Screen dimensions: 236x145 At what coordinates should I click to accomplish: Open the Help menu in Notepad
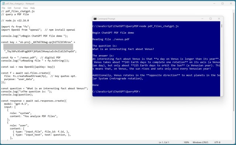click(32, 8)
